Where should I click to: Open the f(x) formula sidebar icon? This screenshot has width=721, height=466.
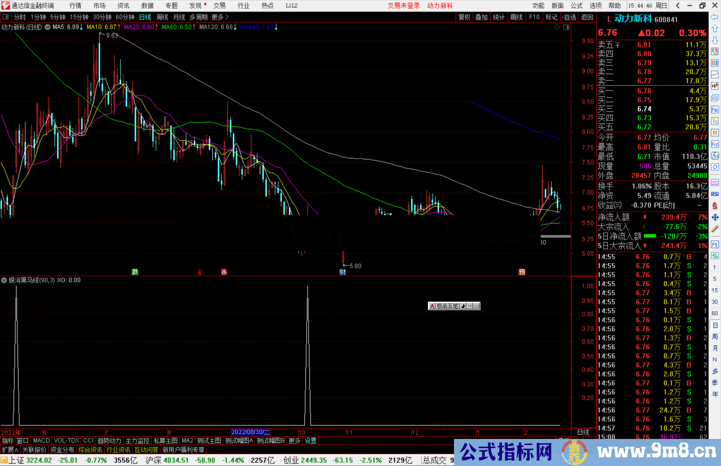click(715, 156)
